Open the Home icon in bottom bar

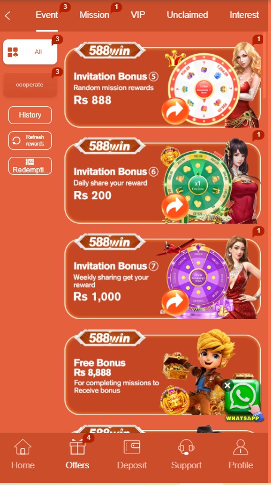pyautogui.click(x=23, y=447)
